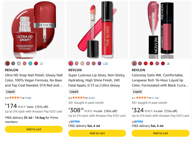Image resolution: width=193 pixels, height=141 pixels.
Task: Select the teal nail polish color swatch
Action: tap(30, 63)
